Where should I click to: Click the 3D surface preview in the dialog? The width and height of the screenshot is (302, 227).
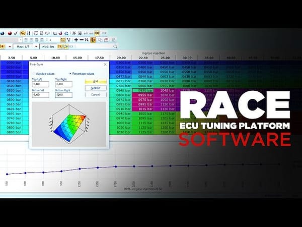click(x=69, y=124)
